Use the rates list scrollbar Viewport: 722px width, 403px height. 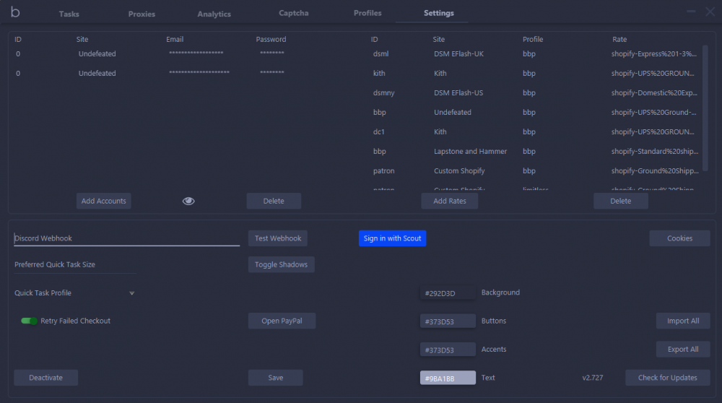(x=705, y=108)
